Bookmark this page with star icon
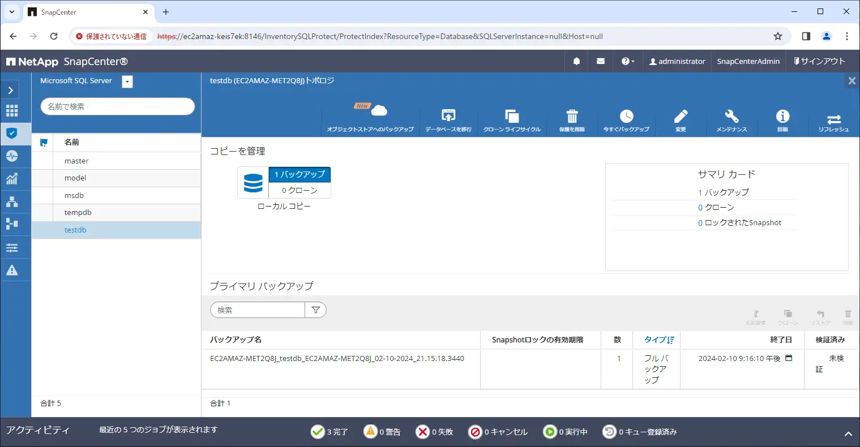Viewport: 860px width, 447px height. tap(778, 36)
